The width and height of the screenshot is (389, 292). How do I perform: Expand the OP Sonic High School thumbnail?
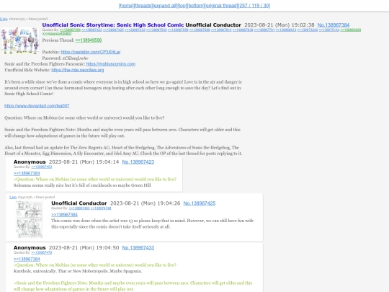[x=20, y=40]
